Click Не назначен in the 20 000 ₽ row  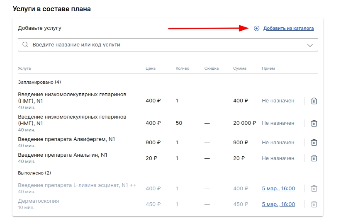pyautogui.click(x=278, y=123)
